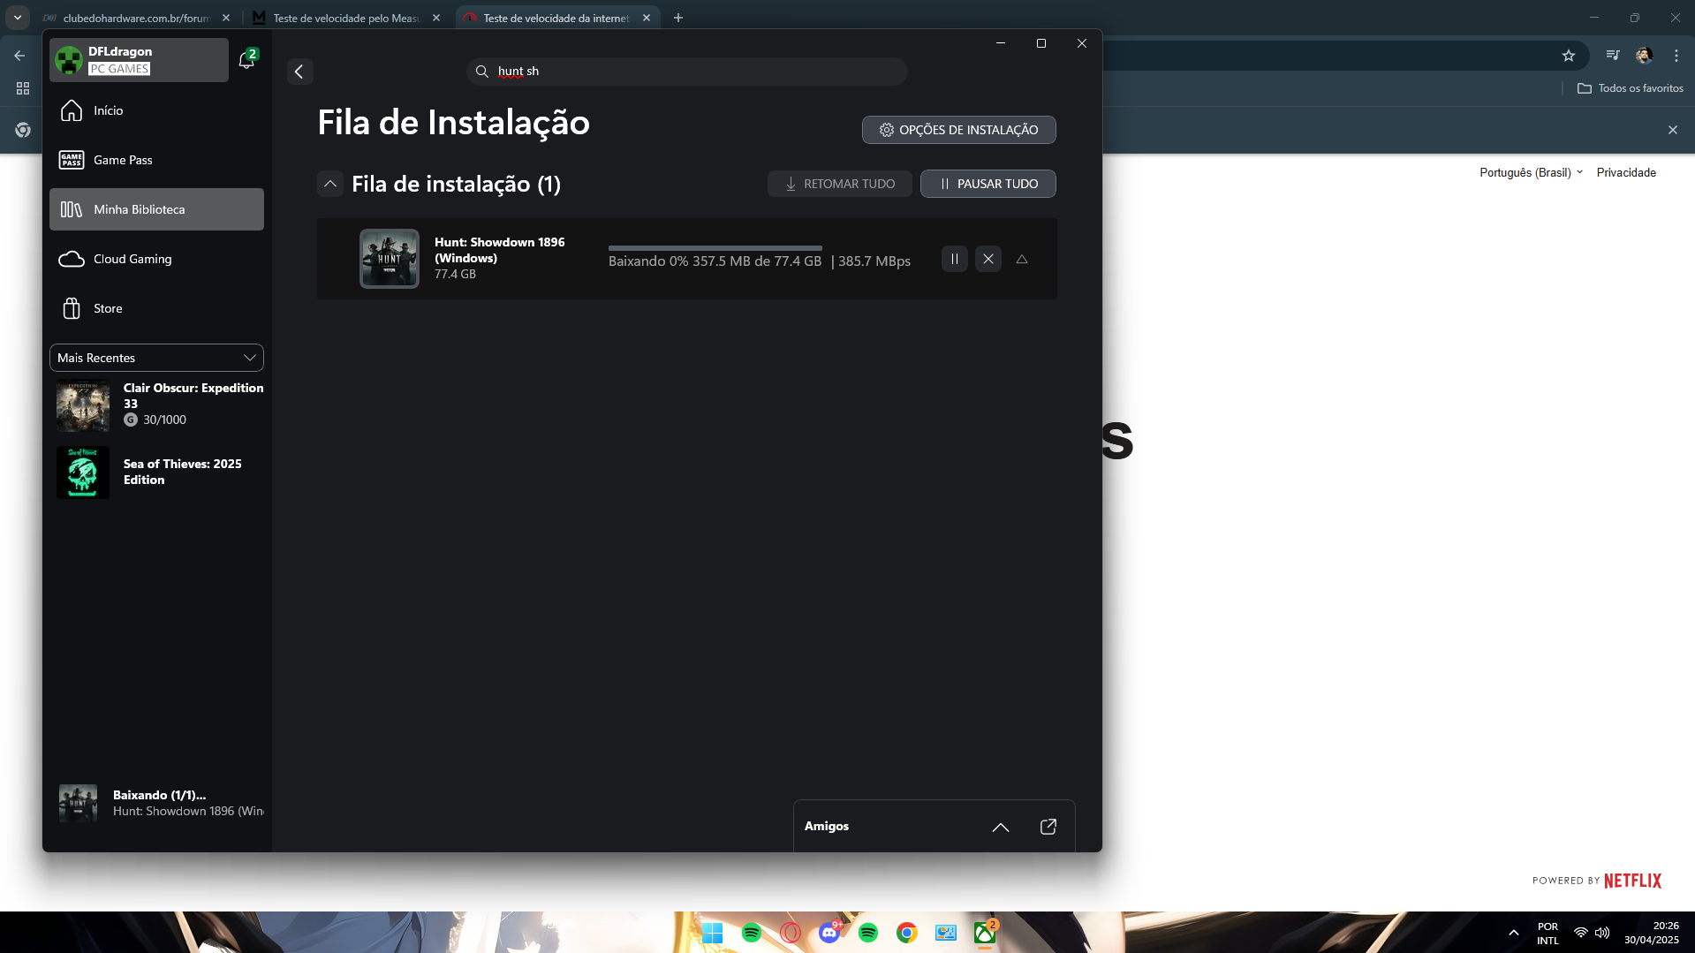Expand the Mais Recentes dropdown

(x=156, y=358)
